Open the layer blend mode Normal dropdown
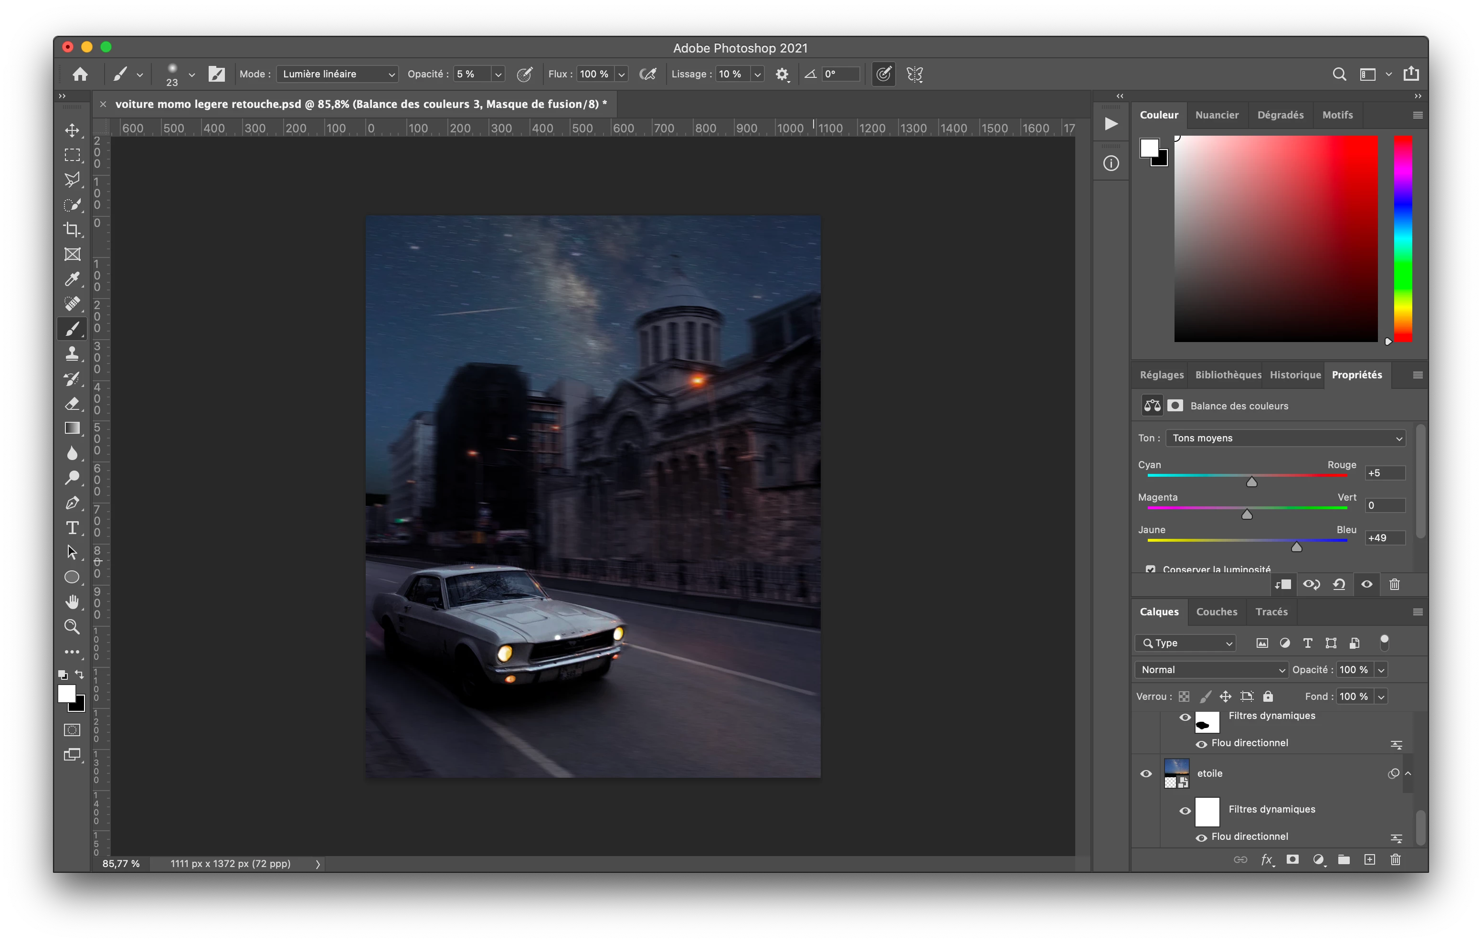The width and height of the screenshot is (1482, 943). coord(1211,670)
